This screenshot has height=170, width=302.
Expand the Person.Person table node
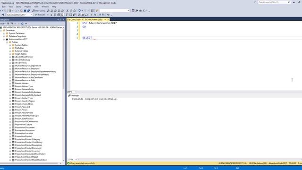[x=10, y=110]
